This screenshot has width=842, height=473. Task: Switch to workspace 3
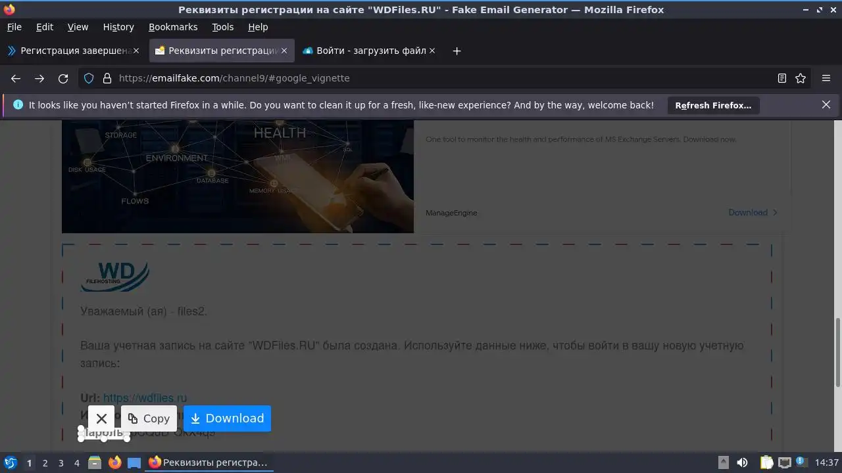tap(61, 463)
